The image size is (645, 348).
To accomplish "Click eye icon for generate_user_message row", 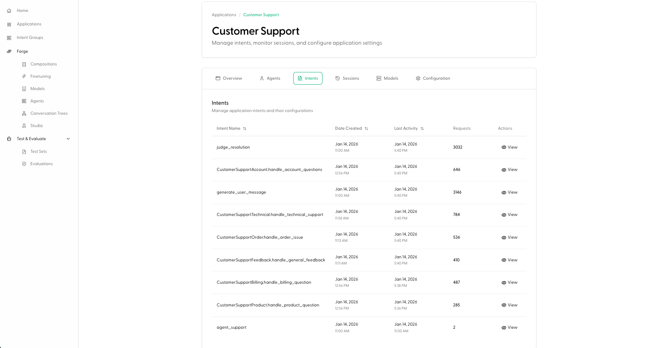I will click(x=504, y=192).
